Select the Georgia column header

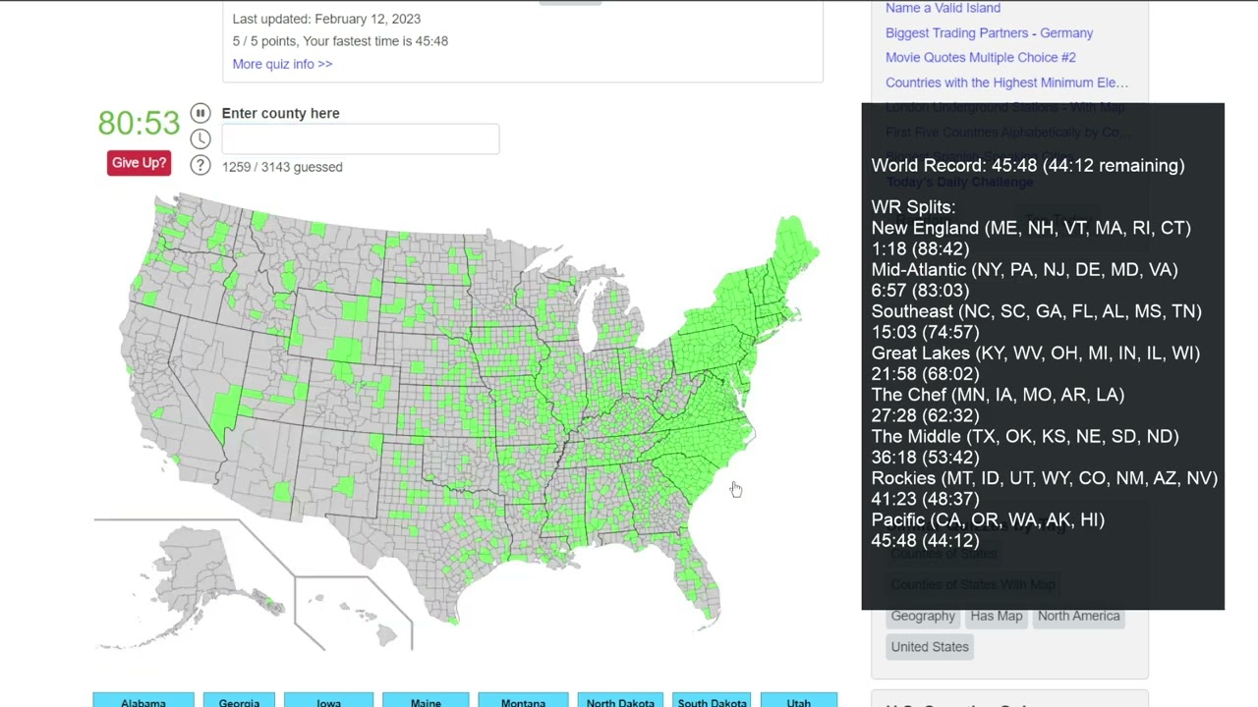pyautogui.click(x=239, y=700)
